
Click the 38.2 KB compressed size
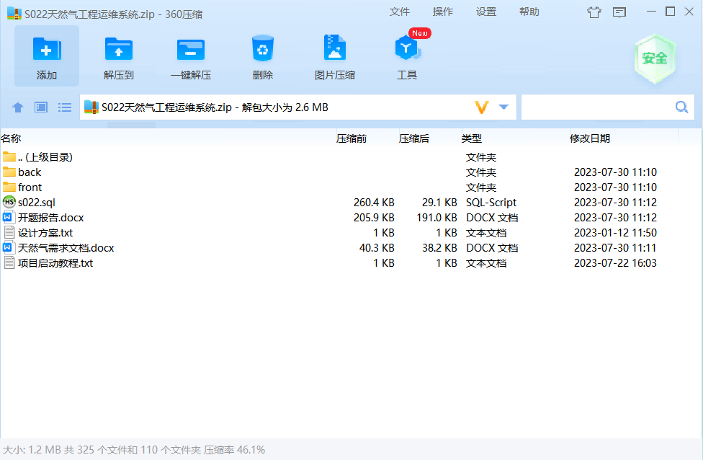pyautogui.click(x=439, y=248)
